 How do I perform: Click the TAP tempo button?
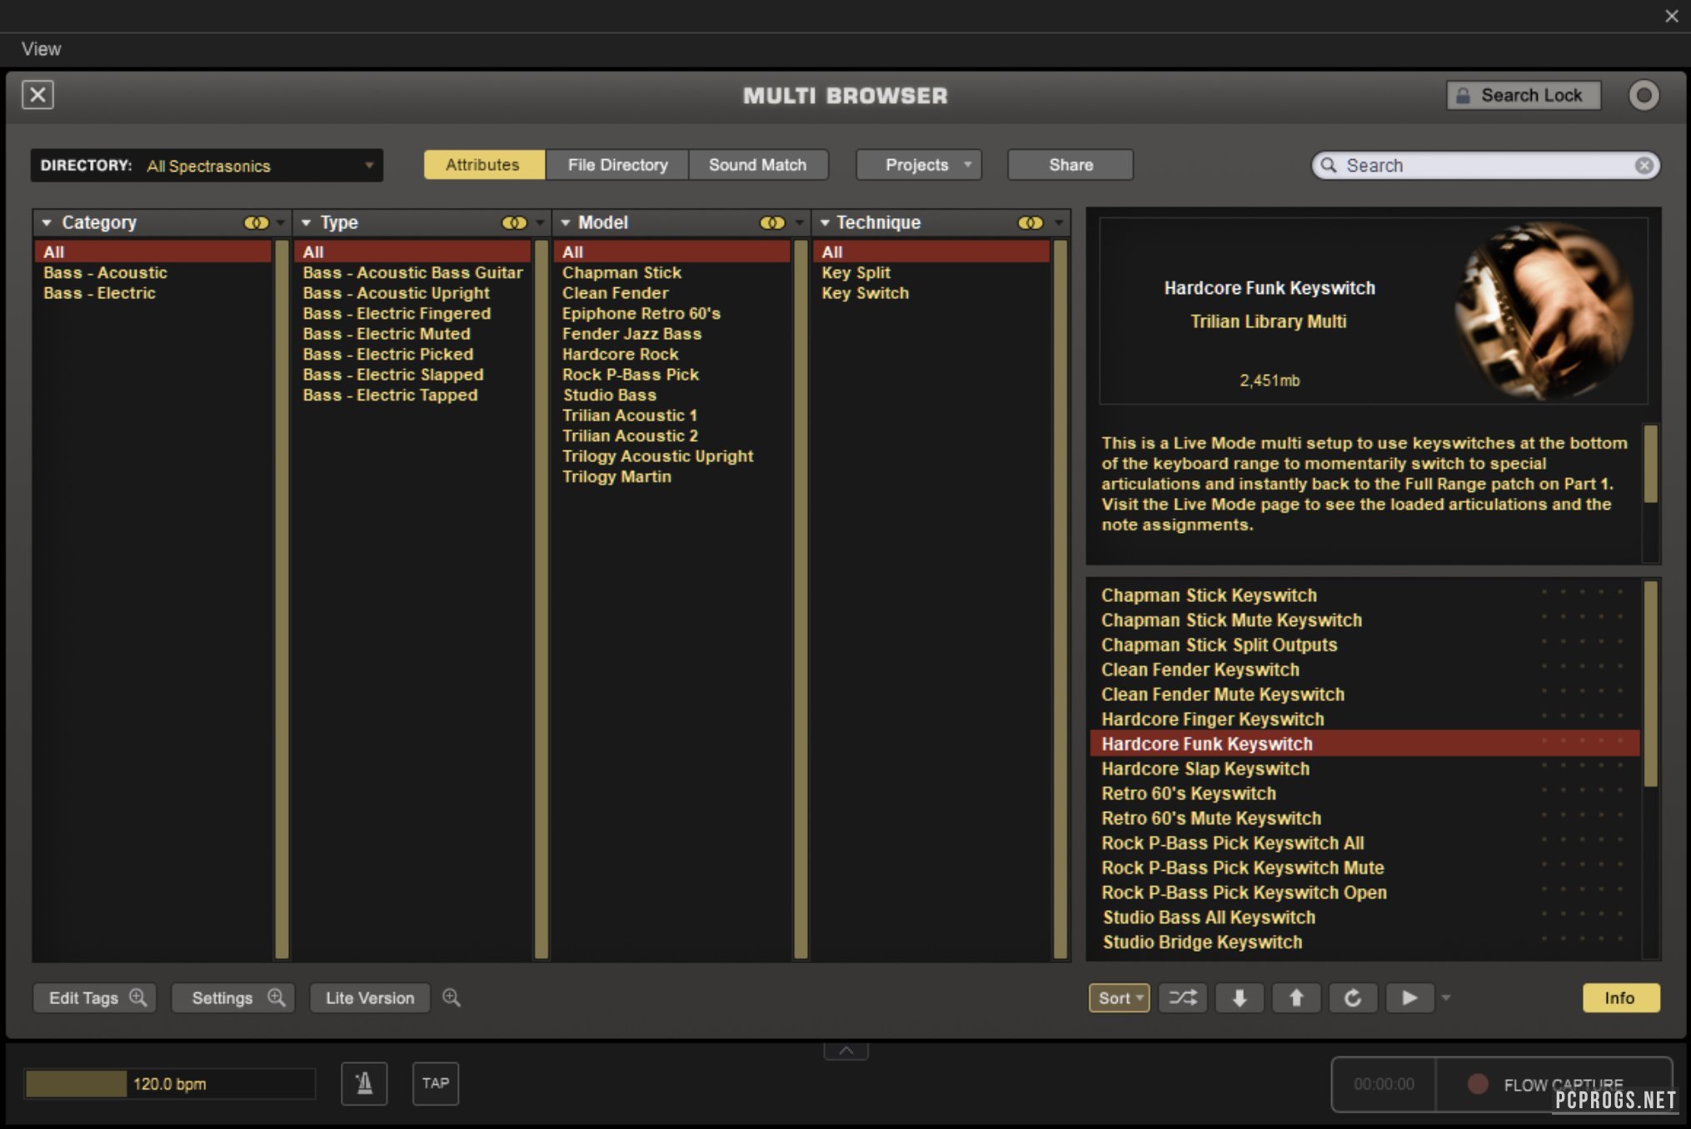(435, 1083)
